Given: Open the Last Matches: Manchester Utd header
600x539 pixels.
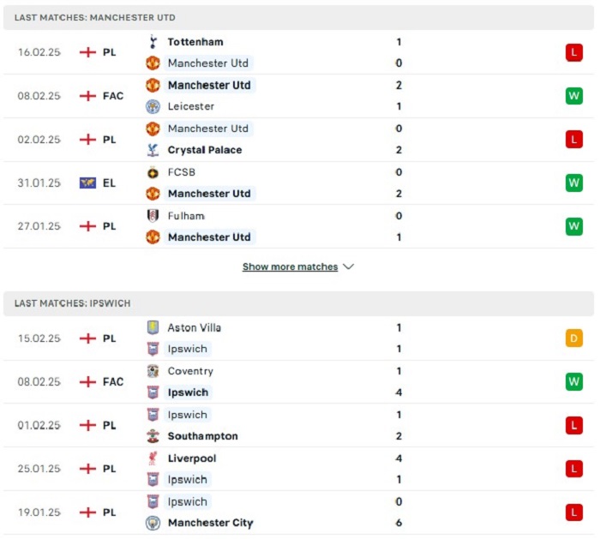Looking at the screenshot, I should (298, 18).
